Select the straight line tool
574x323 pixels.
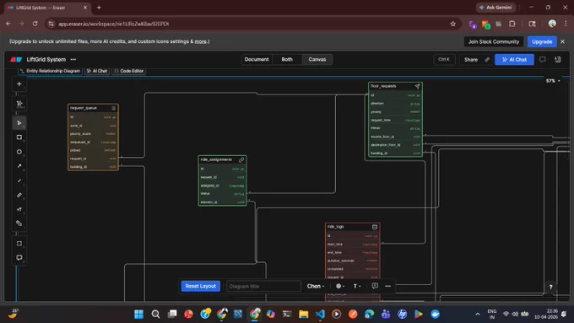(x=19, y=180)
